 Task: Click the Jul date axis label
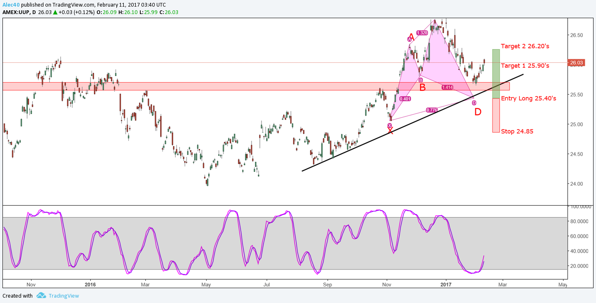pyautogui.click(x=267, y=284)
